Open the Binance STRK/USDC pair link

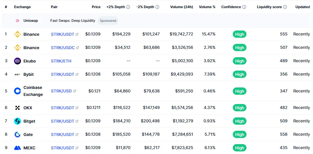pos(63,48)
